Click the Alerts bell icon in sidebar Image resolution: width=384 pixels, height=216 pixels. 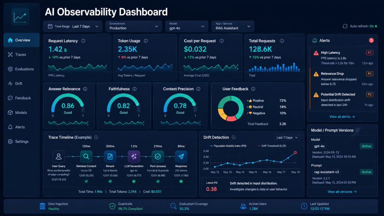(x=10, y=127)
